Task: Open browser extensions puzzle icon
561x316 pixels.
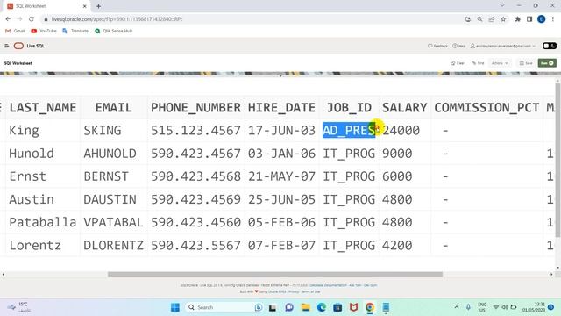Action: (x=517, y=19)
